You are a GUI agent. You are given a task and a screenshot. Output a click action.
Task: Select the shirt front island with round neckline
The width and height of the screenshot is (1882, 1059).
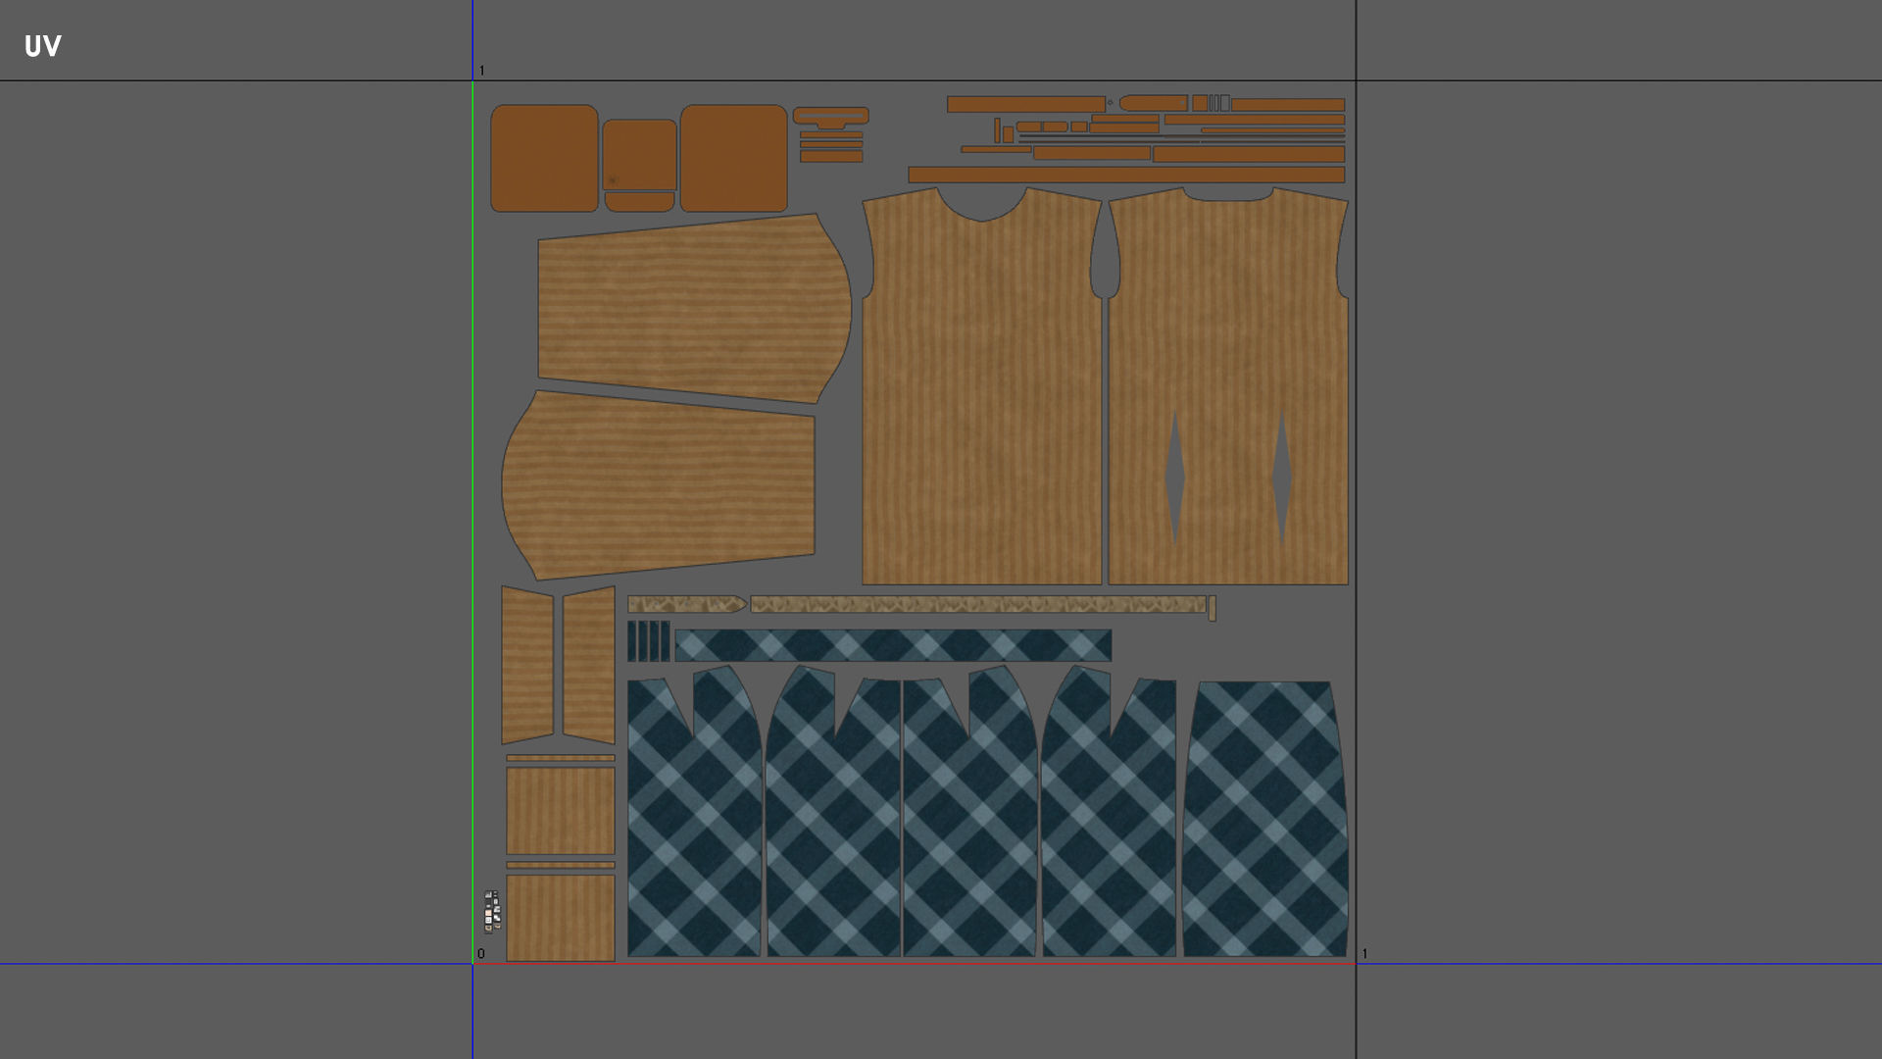click(981, 392)
